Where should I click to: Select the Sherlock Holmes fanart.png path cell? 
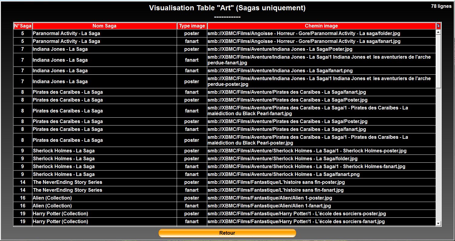click(x=321, y=174)
